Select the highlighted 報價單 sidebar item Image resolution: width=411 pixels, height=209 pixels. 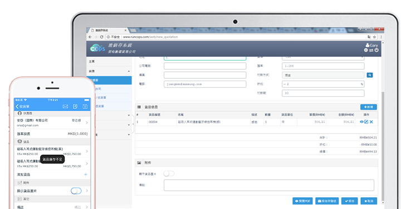109,80
